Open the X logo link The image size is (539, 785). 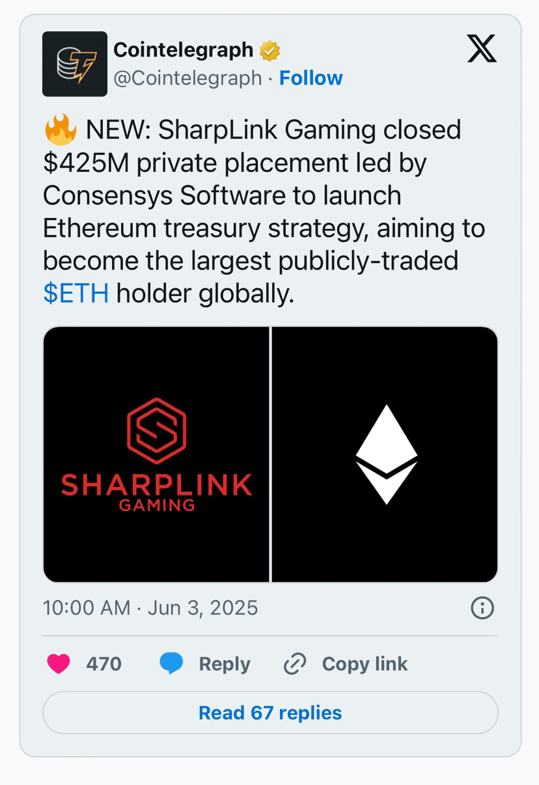click(482, 49)
